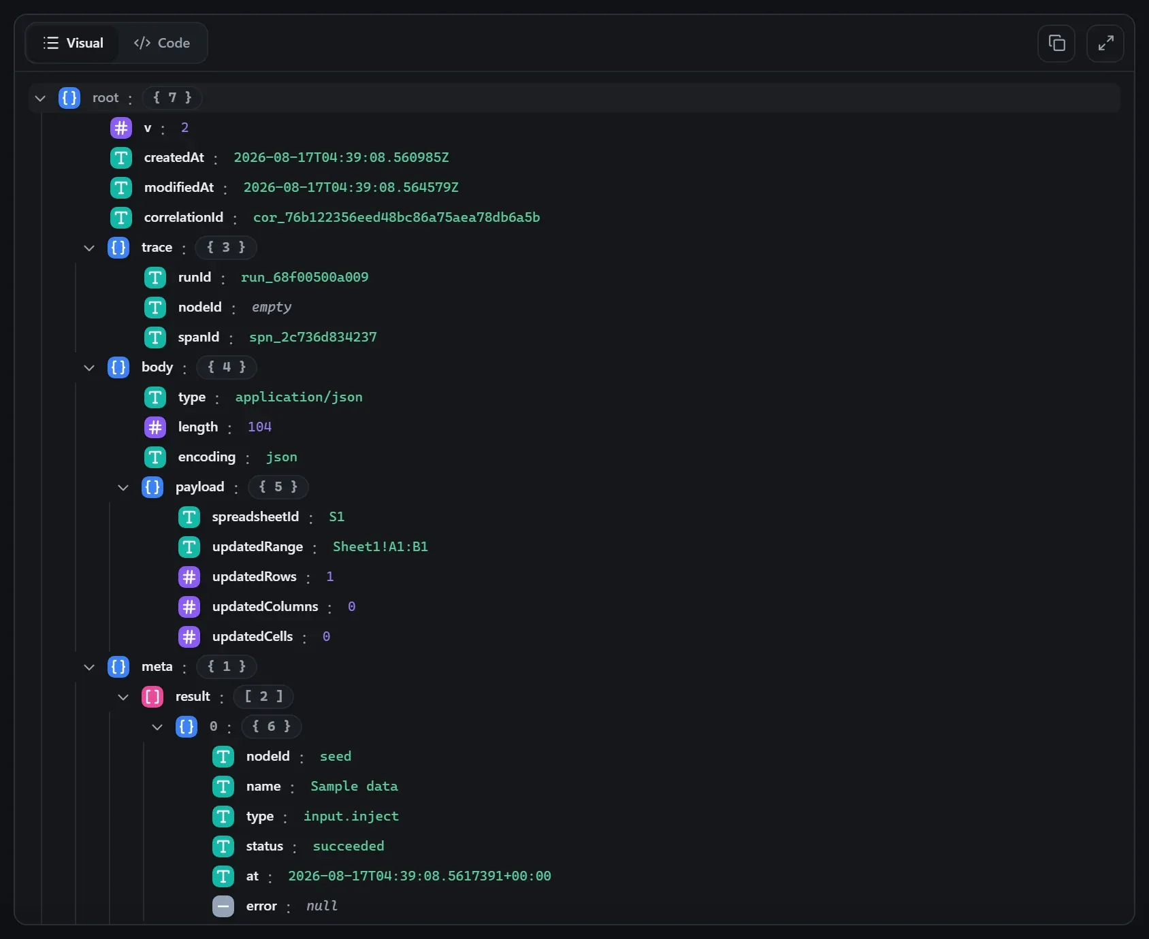Image resolution: width=1149 pixels, height=939 pixels.
Task: Copy the JSON with the copy icon
Action: click(x=1056, y=44)
